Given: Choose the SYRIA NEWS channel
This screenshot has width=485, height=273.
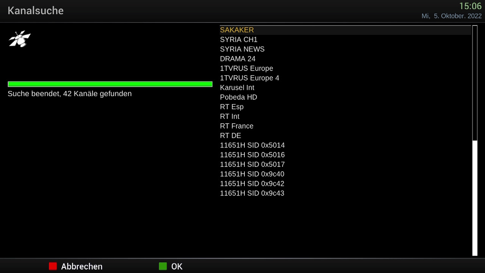Looking at the screenshot, I should pos(345,49).
